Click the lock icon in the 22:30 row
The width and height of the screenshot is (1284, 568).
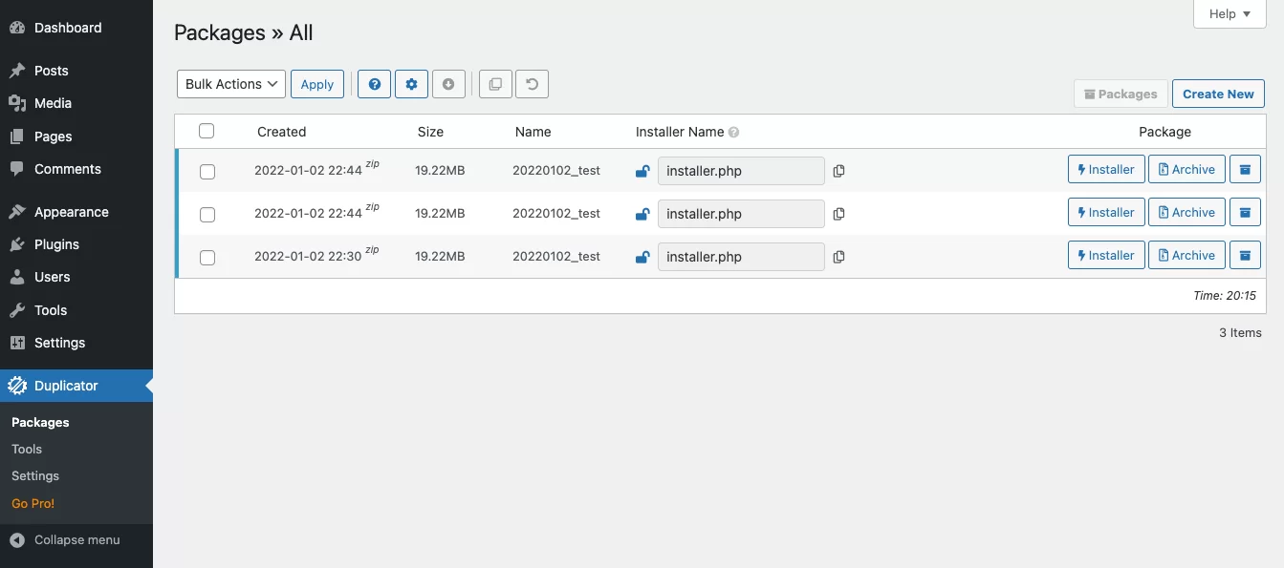(x=642, y=257)
